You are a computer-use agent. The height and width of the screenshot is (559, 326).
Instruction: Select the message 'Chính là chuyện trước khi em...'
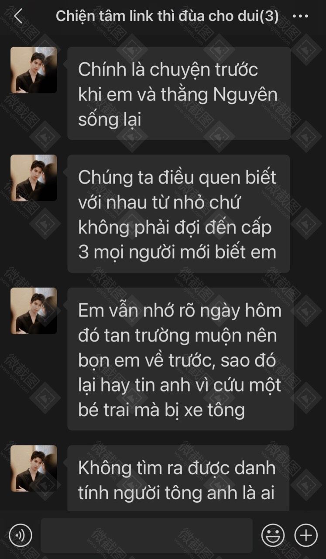(x=179, y=93)
